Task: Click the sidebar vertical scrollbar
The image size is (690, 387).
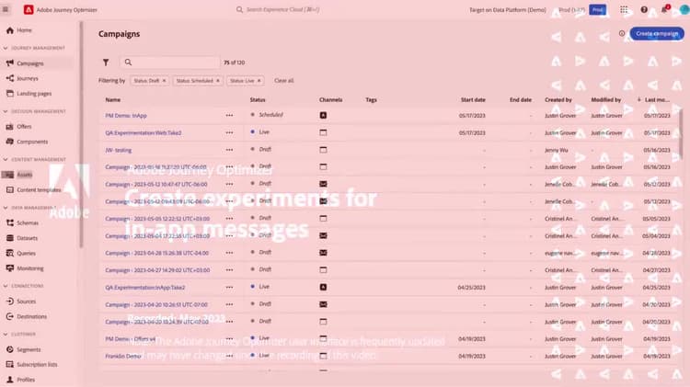Action: 81,135
